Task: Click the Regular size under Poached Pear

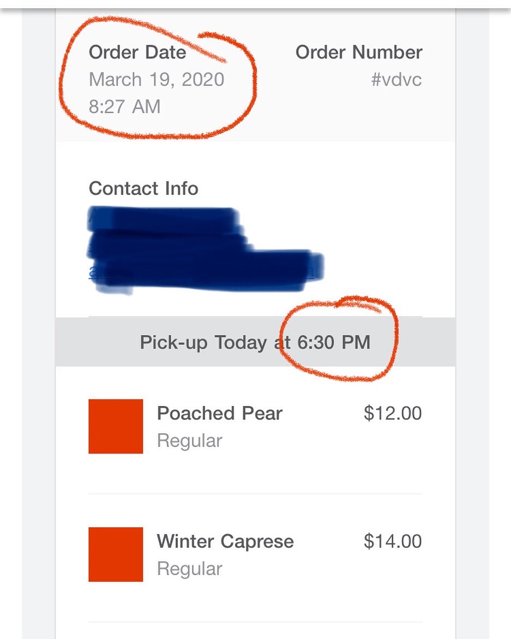Action: [x=189, y=441]
